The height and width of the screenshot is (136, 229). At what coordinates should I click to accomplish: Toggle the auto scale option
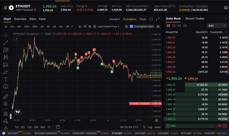(158, 127)
